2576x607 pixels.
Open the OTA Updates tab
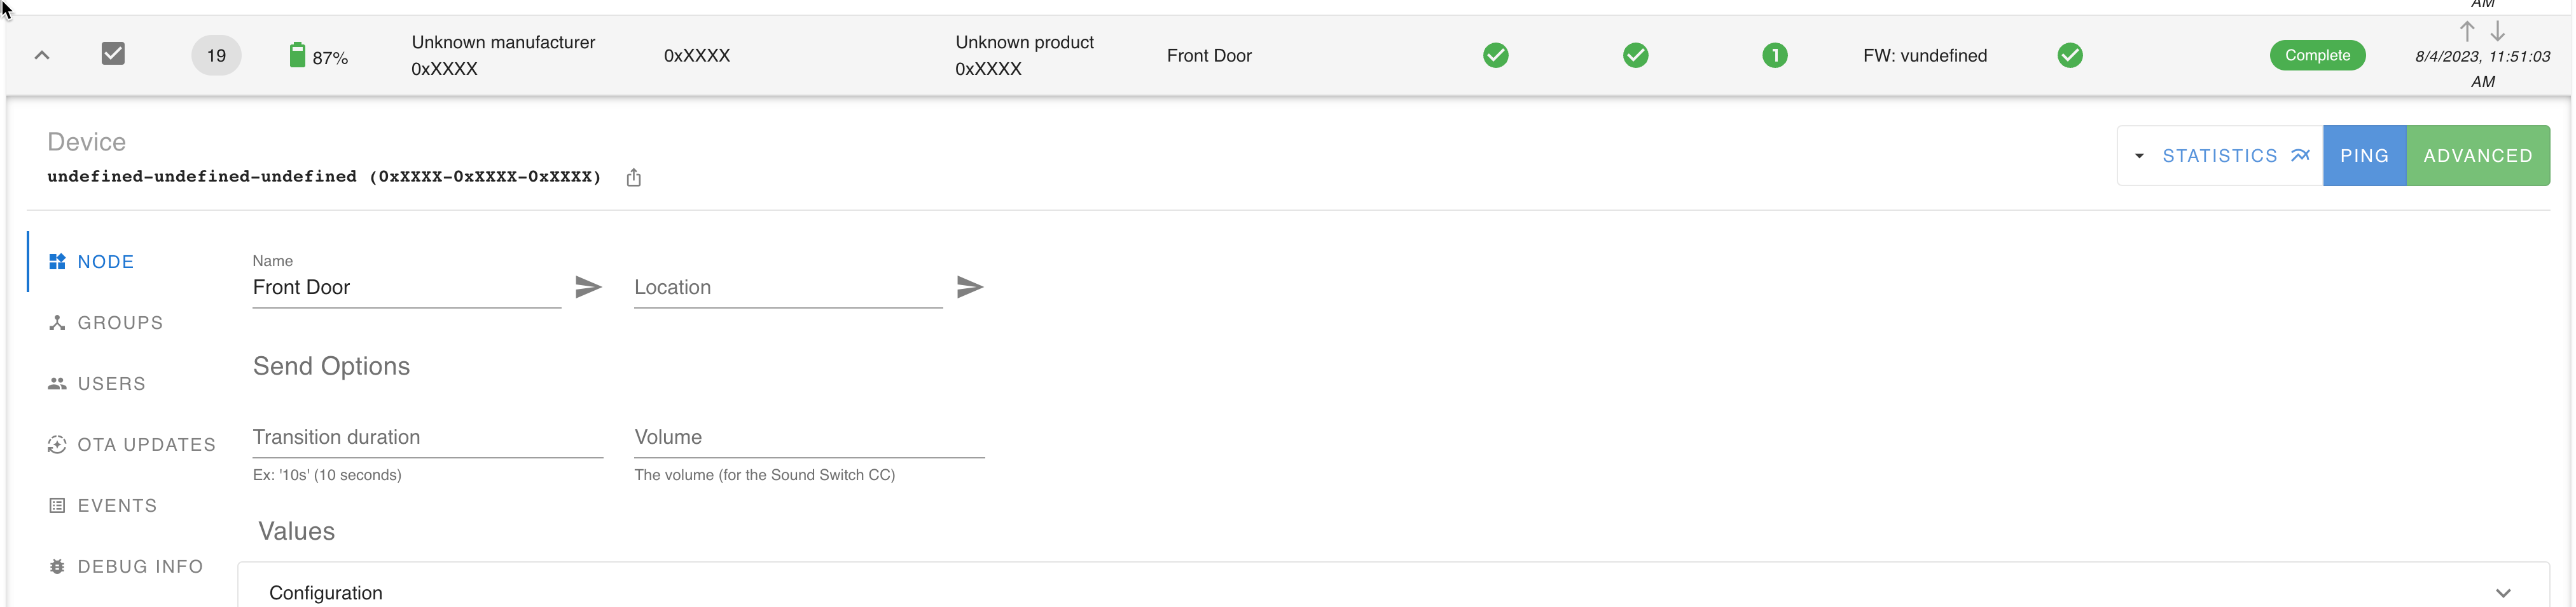click(146, 445)
